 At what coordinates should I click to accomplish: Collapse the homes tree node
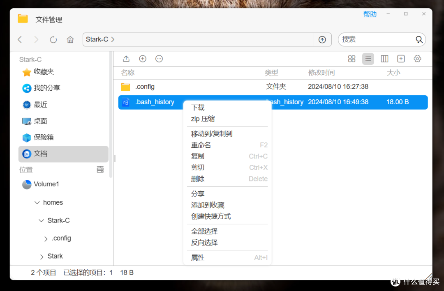point(37,202)
